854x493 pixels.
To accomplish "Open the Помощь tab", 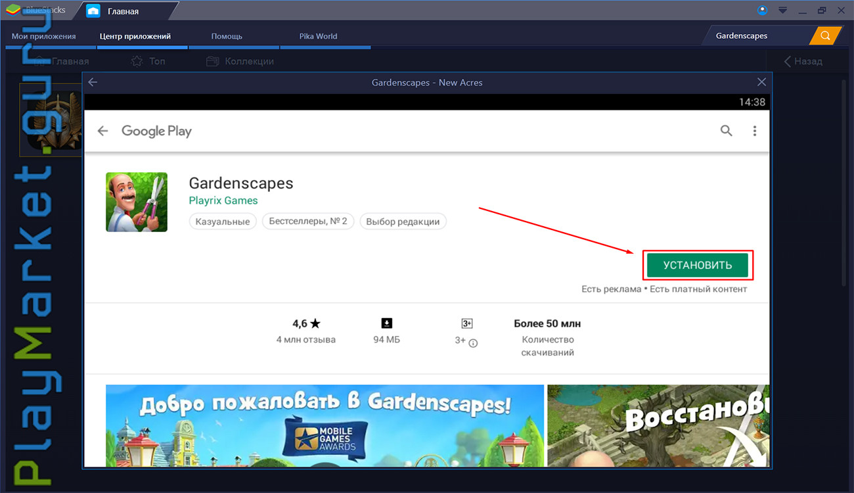I will click(227, 36).
